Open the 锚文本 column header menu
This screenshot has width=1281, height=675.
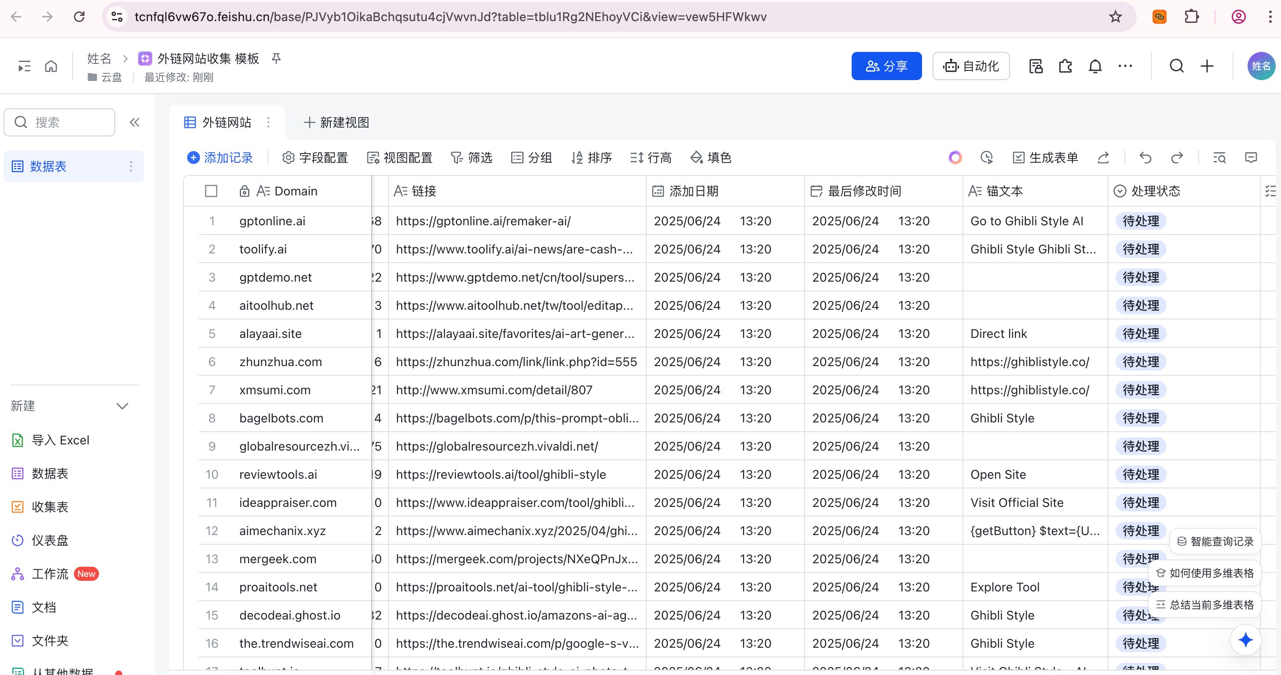(x=1036, y=191)
